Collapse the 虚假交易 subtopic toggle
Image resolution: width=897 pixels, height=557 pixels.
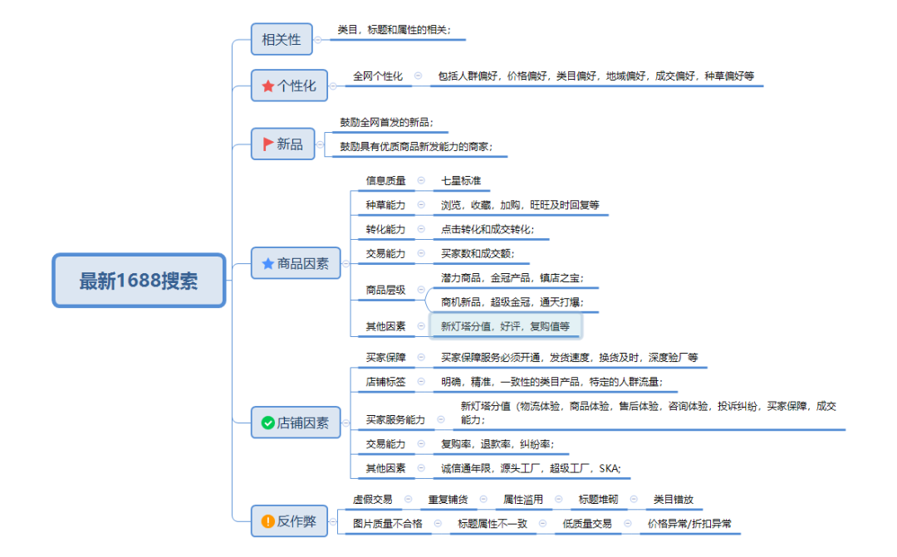click(408, 499)
